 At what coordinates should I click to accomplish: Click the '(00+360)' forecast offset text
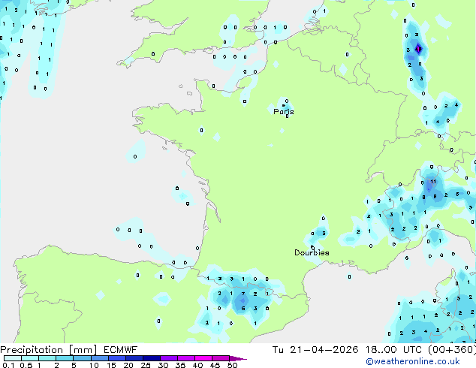[452, 349]
